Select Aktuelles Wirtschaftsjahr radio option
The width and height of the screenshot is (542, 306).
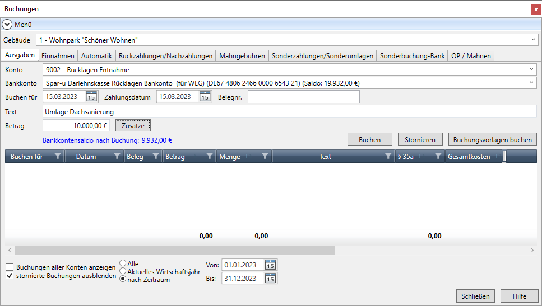123,271
